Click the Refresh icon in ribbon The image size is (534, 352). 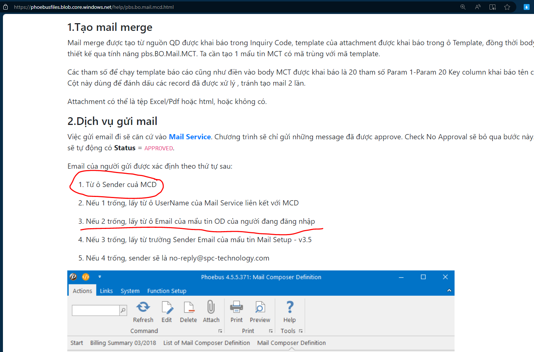coord(143,307)
